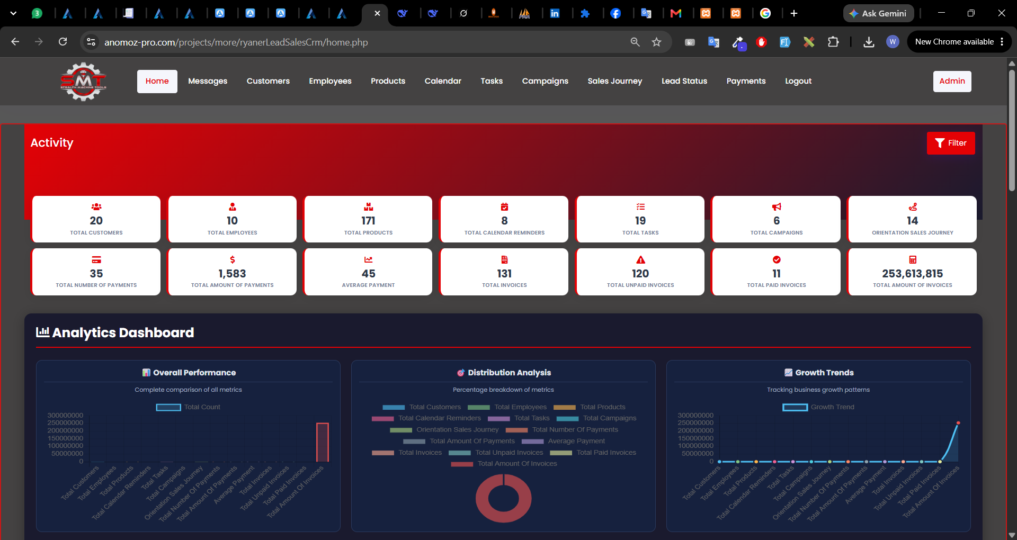
Task: Click the Growth Trends line chart icon
Action: [x=788, y=373]
